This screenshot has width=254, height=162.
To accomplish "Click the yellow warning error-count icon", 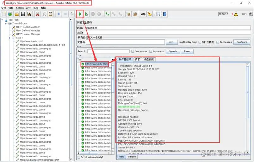I will 236,14.
